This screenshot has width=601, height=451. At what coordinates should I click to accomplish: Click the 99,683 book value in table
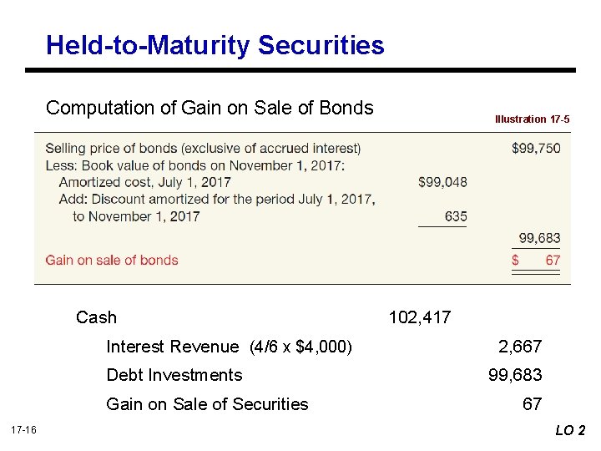pos(539,239)
